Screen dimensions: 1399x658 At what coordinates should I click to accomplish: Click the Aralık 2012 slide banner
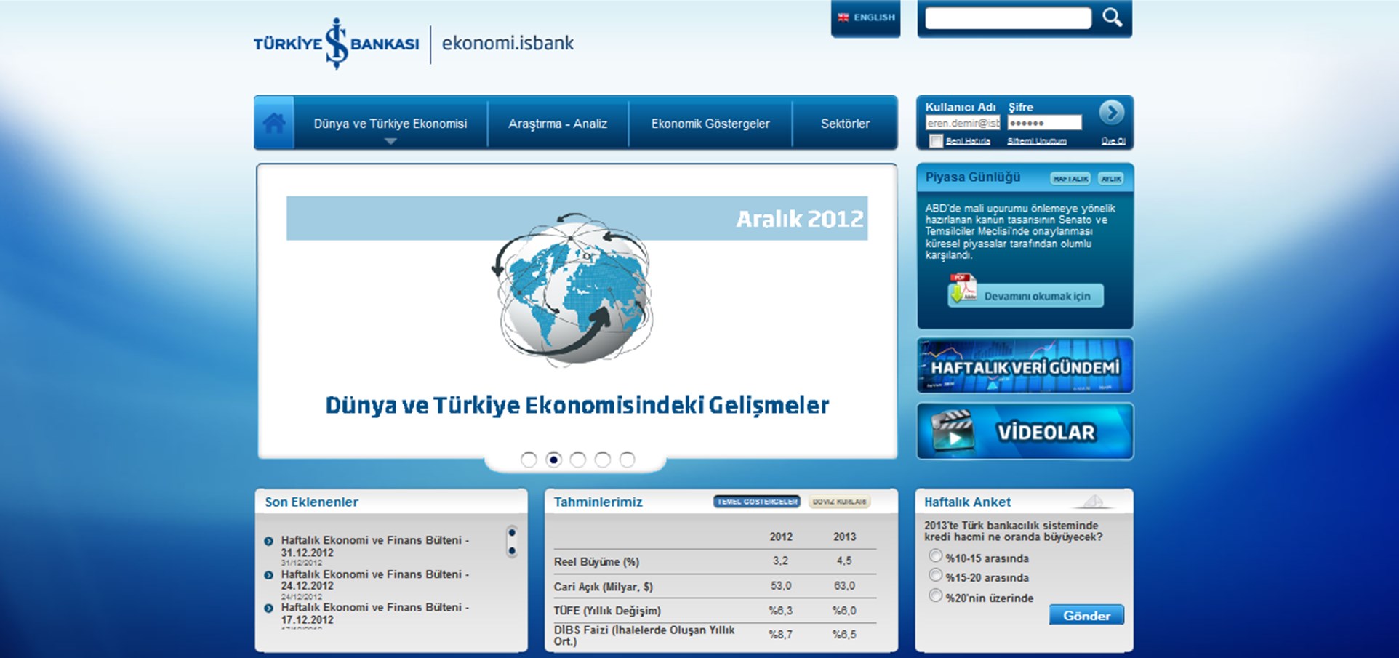point(577,218)
